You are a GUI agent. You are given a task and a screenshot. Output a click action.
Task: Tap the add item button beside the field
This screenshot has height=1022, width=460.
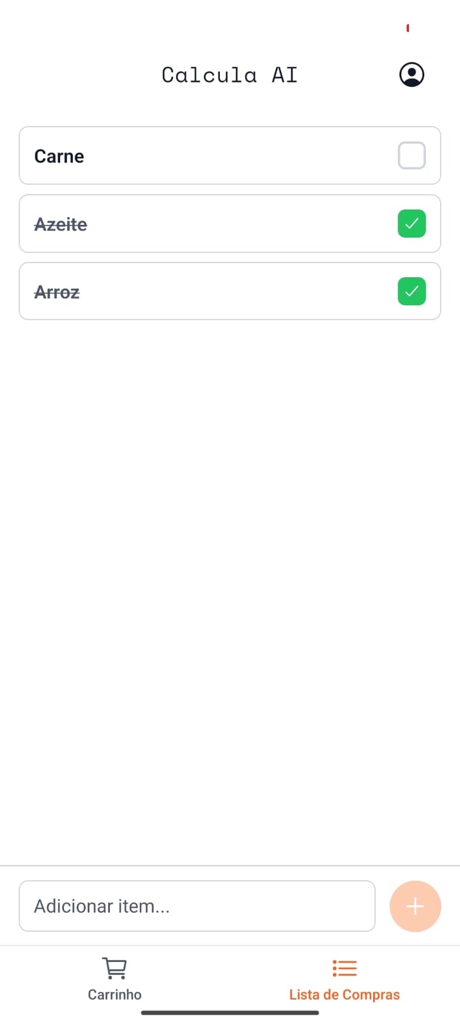pyautogui.click(x=415, y=906)
